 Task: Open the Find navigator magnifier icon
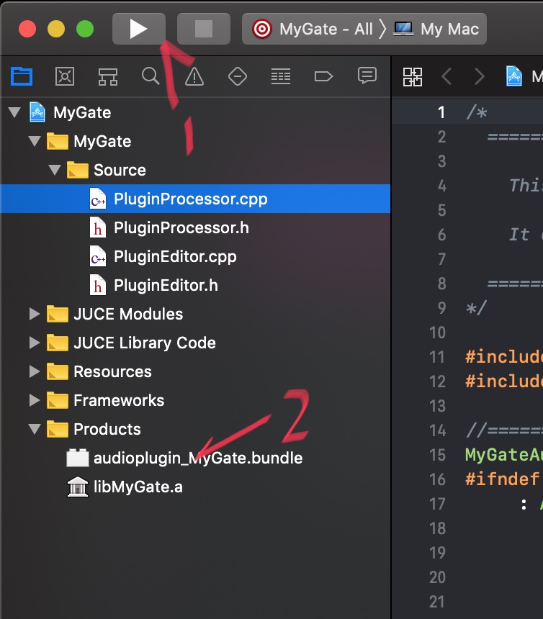pos(151,76)
